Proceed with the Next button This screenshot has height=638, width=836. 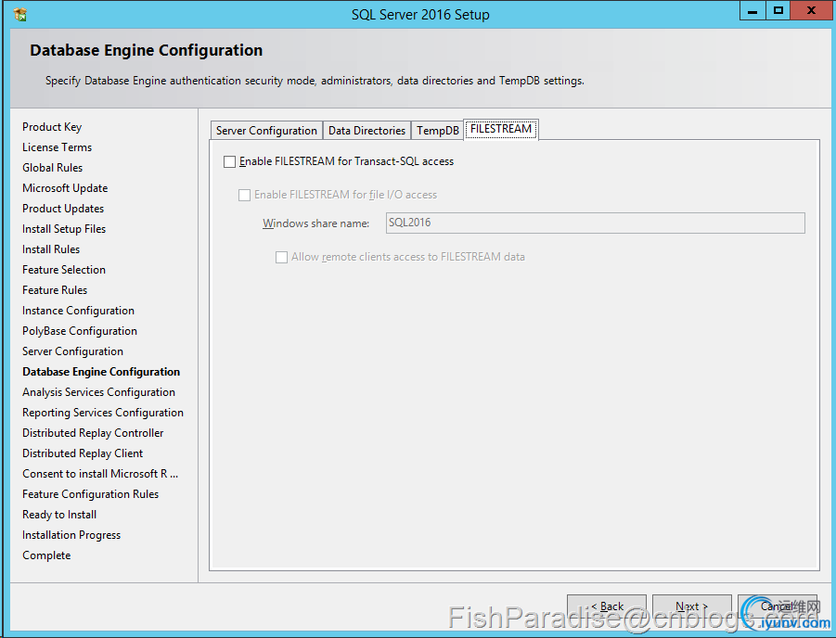(x=692, y=606)
